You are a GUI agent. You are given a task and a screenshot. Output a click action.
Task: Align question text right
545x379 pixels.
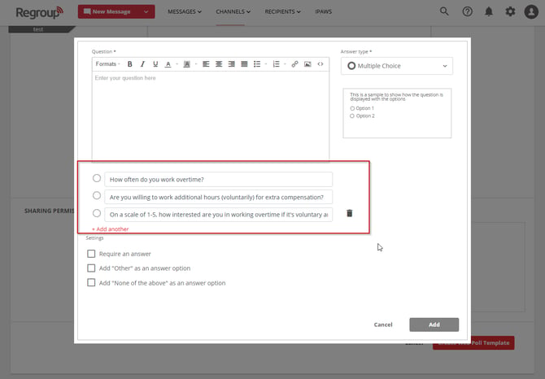click(232, 64)
